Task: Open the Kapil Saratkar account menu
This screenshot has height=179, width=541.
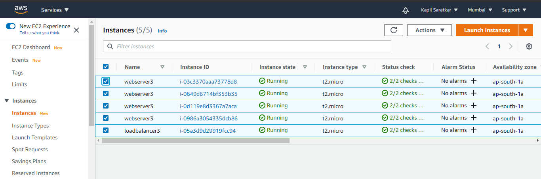Action: (x=439, y=10)
